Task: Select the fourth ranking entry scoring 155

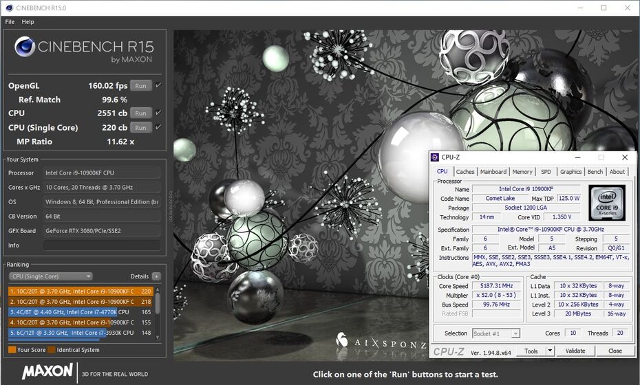Action: [81, 322]
